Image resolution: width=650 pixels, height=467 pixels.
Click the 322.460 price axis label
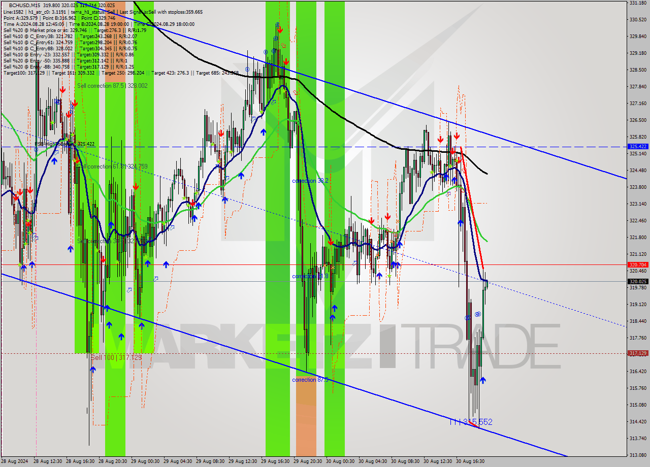(638, 220)
